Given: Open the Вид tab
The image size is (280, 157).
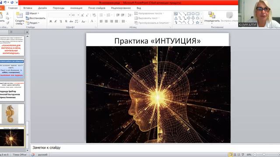Looking at the screenshot, I should [x=139, y=8].
